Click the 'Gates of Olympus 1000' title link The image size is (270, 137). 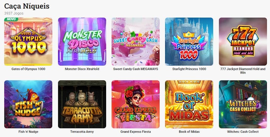28,69
